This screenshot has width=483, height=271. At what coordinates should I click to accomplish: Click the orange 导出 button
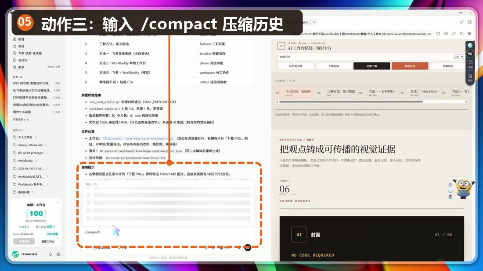(x=410, y=66)
